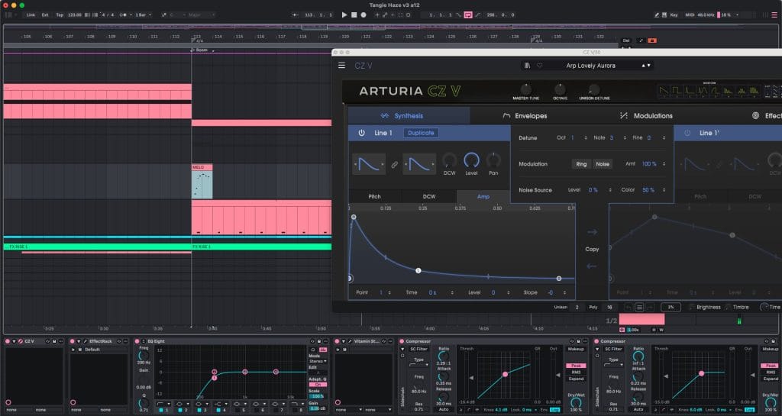Click preset name Arp Lovely Aurora
Image resolution: width=782 pixels, height=416 pixels.
pyautogui.click(x=590, y=66)
